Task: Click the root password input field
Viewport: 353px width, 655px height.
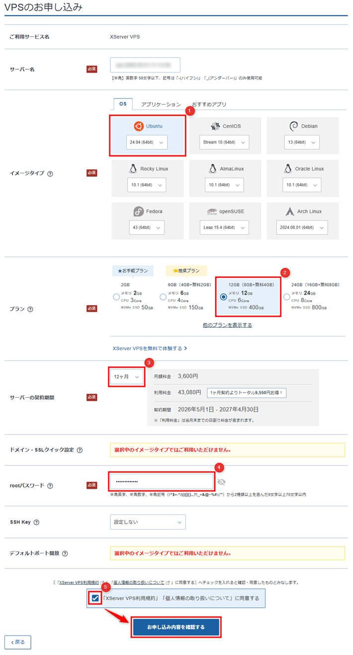Action: 162,482
